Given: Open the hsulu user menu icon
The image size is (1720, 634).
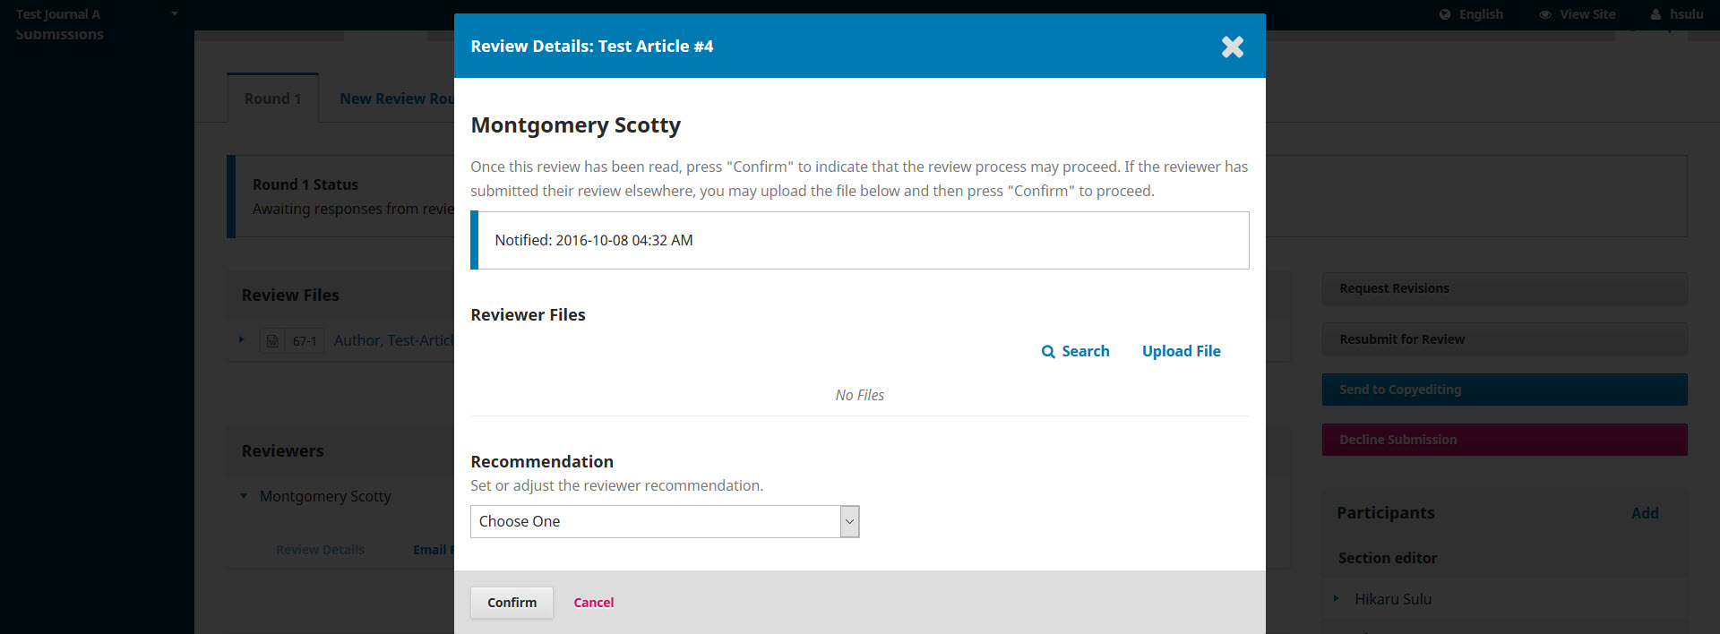Looking at the screenshot, I should click(1655, 14).
